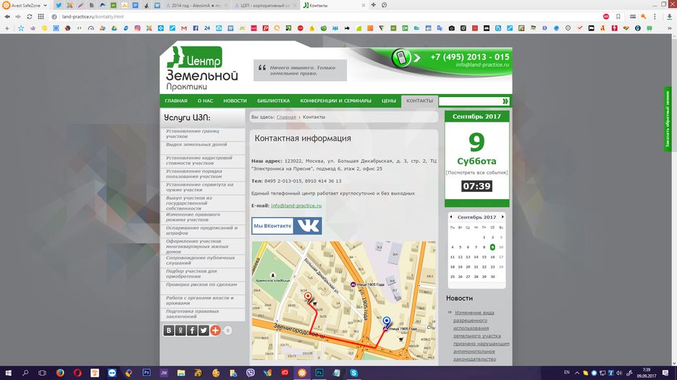Open more sharing options plus button
This screenshot has width=677, height=380.
coord(216,330)
